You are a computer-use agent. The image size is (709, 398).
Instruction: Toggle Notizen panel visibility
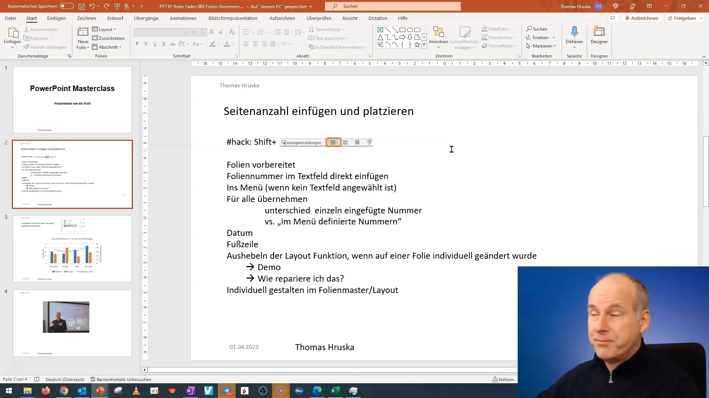coord(504,379)
